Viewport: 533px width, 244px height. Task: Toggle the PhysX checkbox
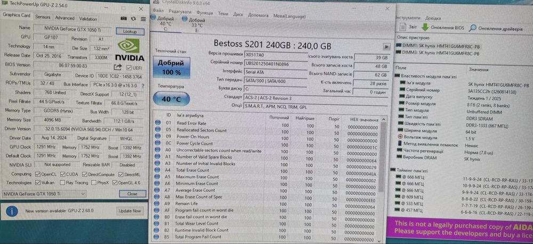94,183
